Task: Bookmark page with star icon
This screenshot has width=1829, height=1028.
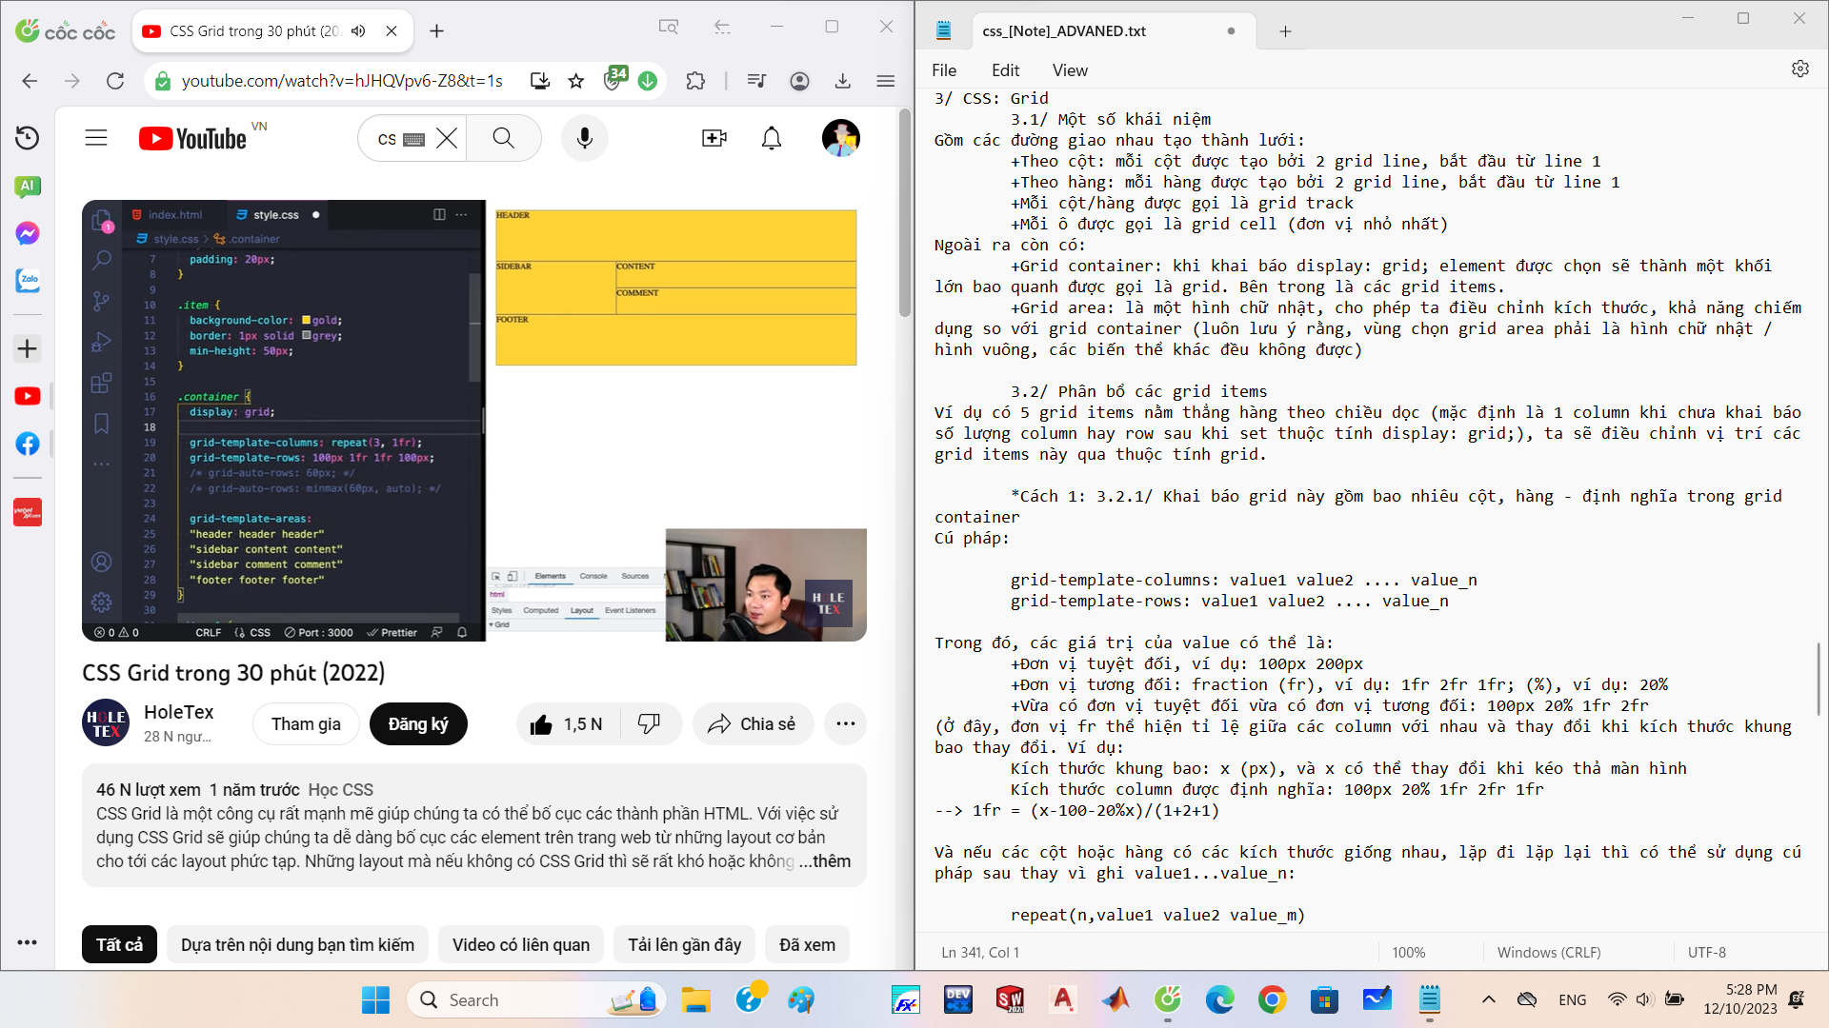Action: [575, 81]
